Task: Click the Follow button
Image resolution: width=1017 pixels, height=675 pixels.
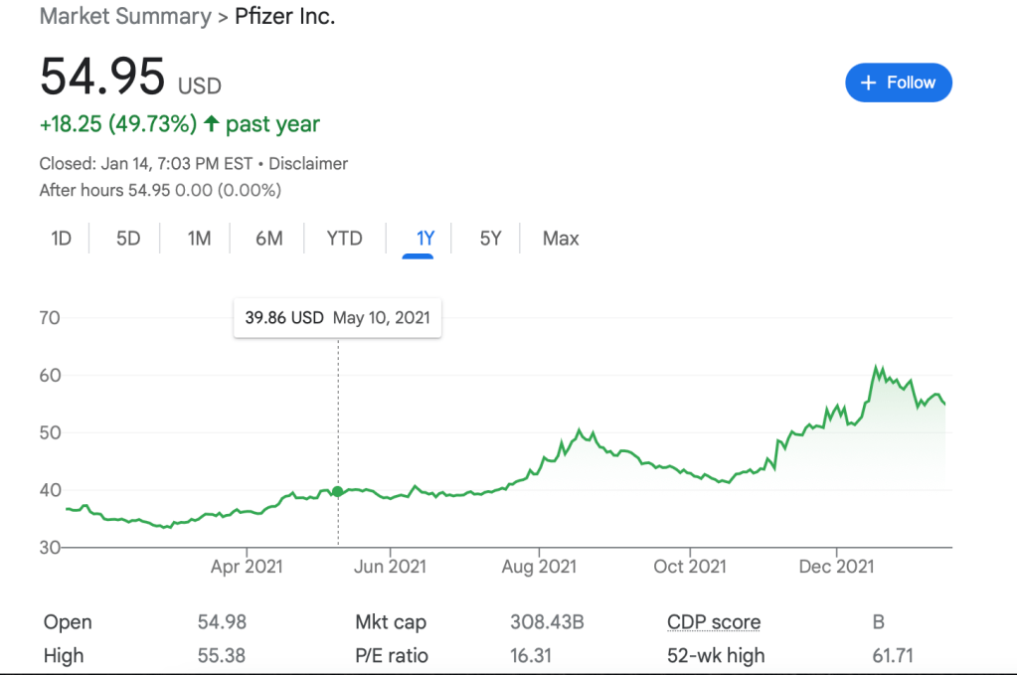Action: point(898,83)
